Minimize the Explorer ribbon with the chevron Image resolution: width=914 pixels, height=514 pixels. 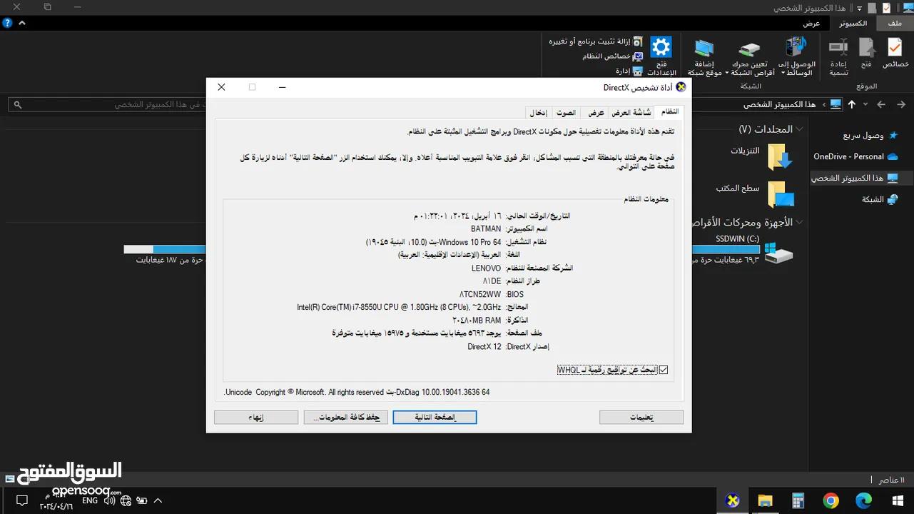(22, 23)
